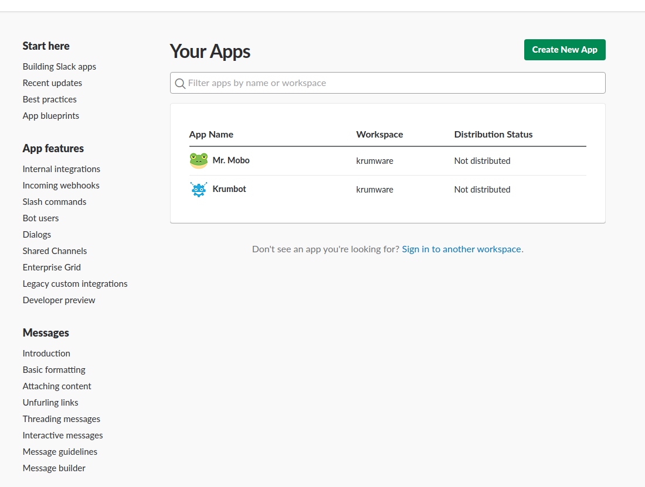645x487 pixels.
Task: Click the Distribution Status column header
Action: pyautogui.click(x=493, y=134)
